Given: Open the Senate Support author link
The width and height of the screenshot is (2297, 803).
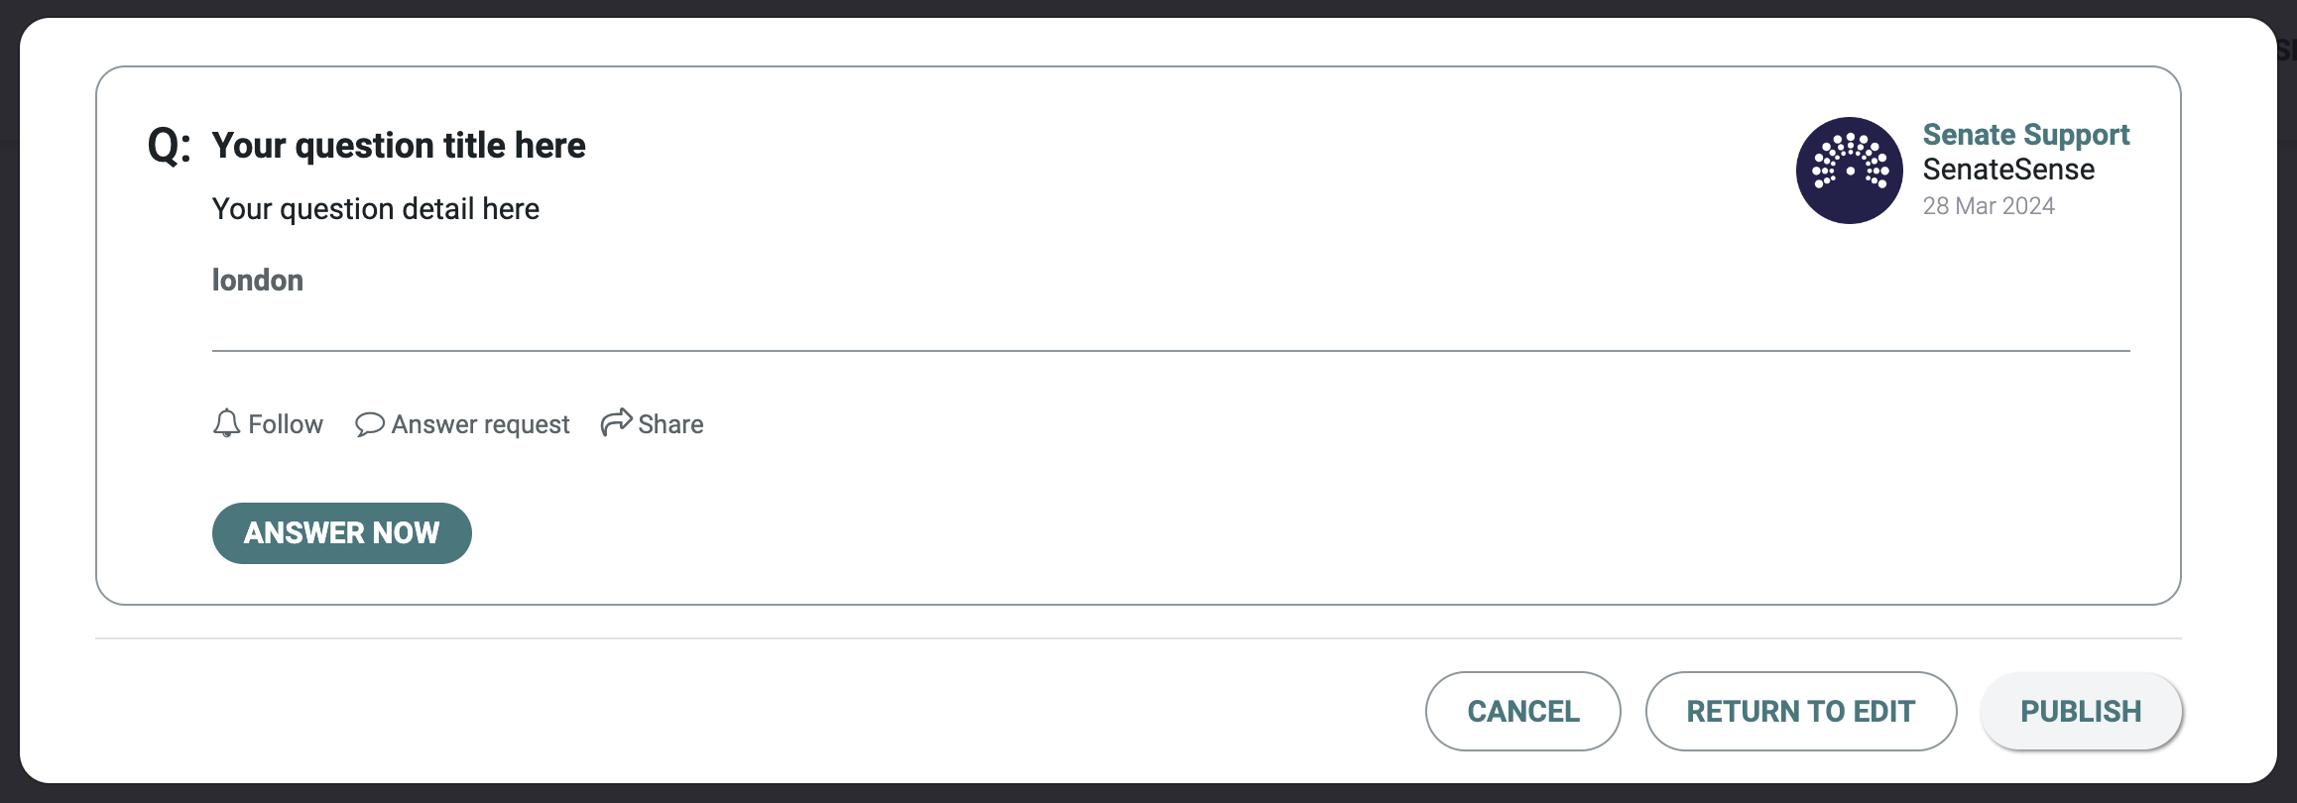Looking at the screenshot, I should [x=2025, y=135].
